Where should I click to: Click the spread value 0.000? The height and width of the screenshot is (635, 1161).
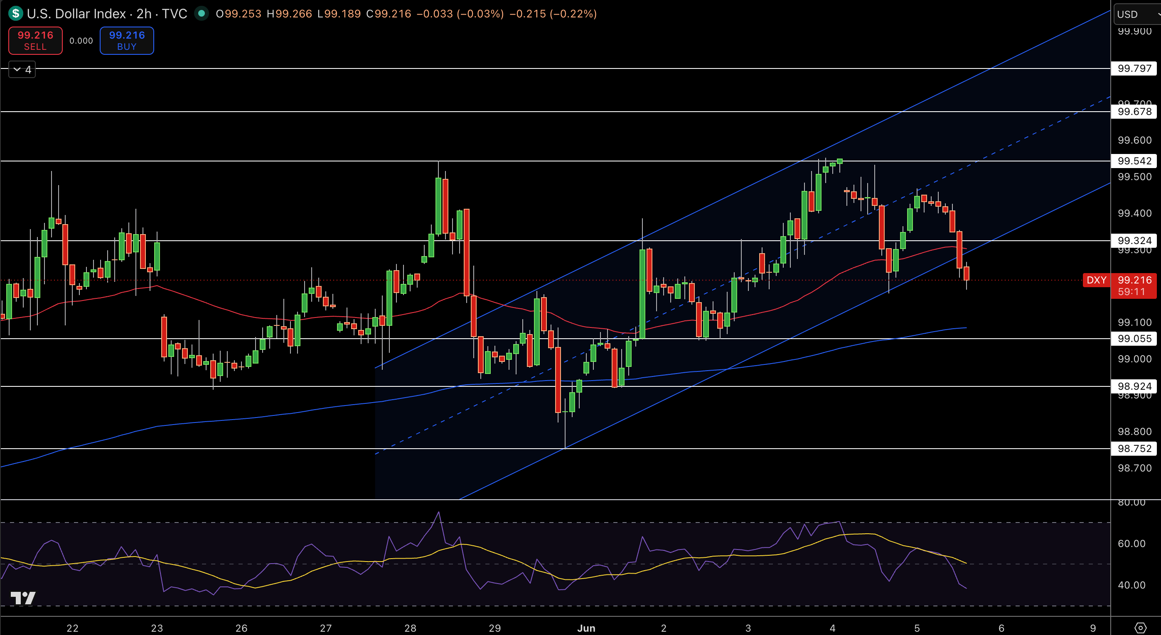(81, 41)
